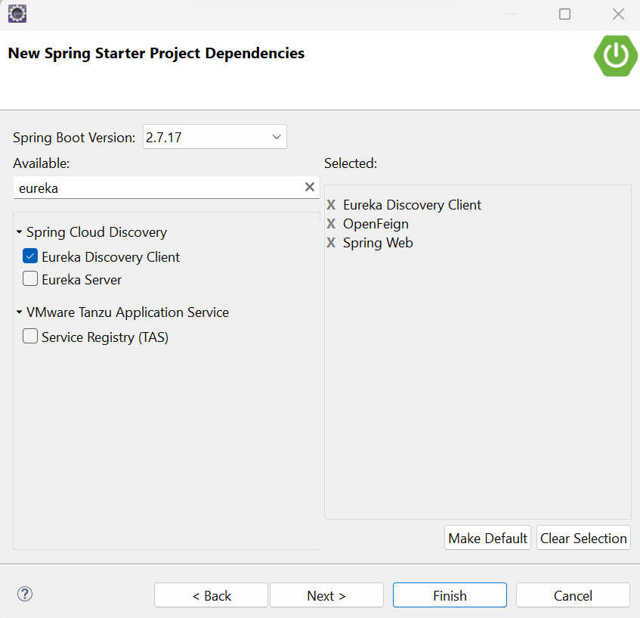Screen dimensions: 640x618
Task: Remove Eureka Discovery Client via its X icon
Action: (x=331, y=205)
